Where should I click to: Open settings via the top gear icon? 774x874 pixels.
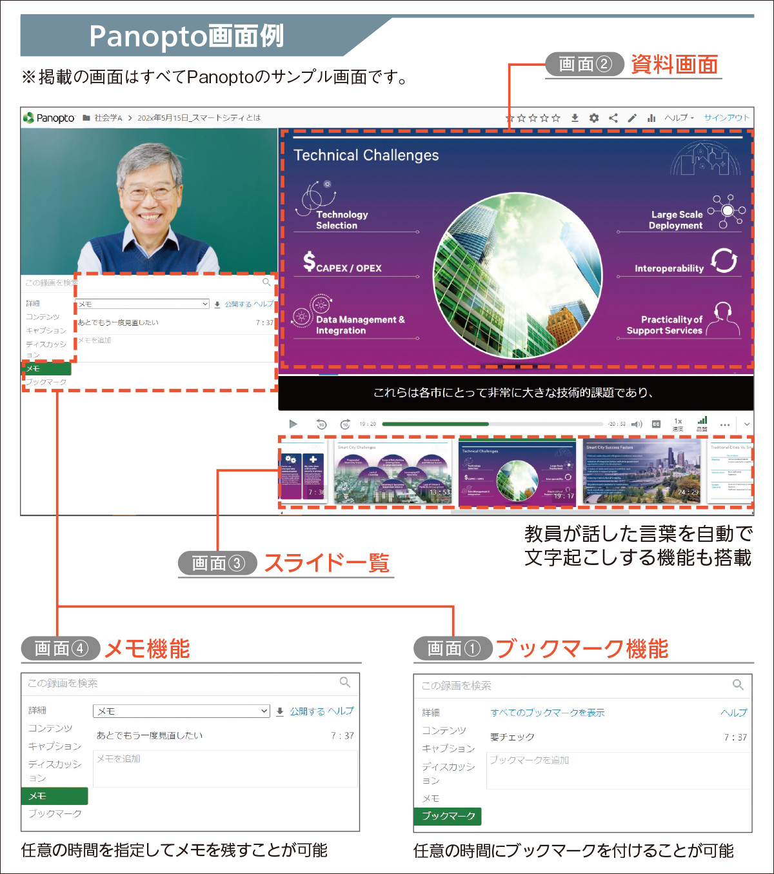point(594,118)
